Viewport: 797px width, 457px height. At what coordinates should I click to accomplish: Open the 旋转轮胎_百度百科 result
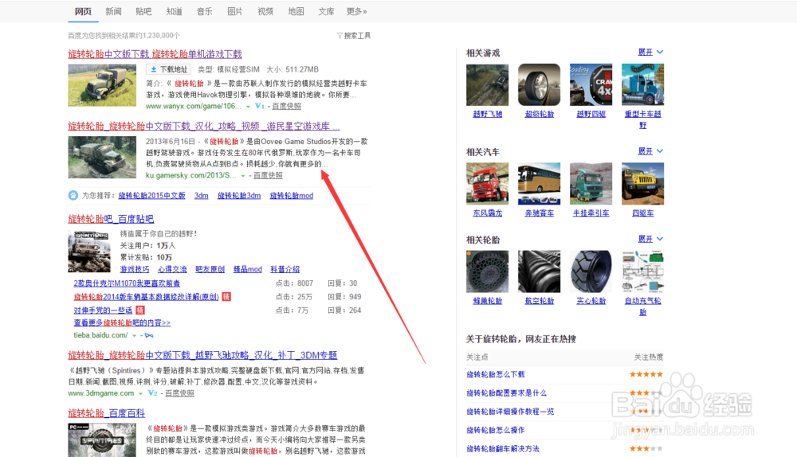(107, 413)
